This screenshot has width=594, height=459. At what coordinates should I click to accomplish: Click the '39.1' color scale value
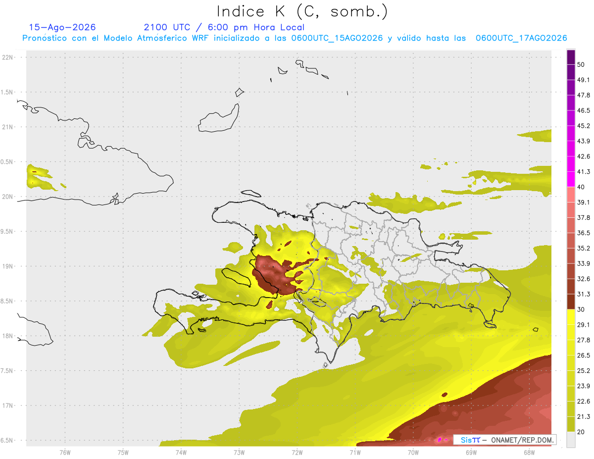584,202
